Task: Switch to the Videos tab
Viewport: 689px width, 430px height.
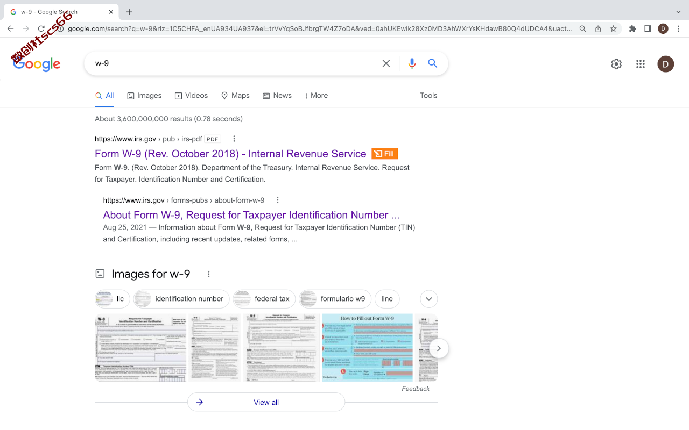Action: click(191, 96)
